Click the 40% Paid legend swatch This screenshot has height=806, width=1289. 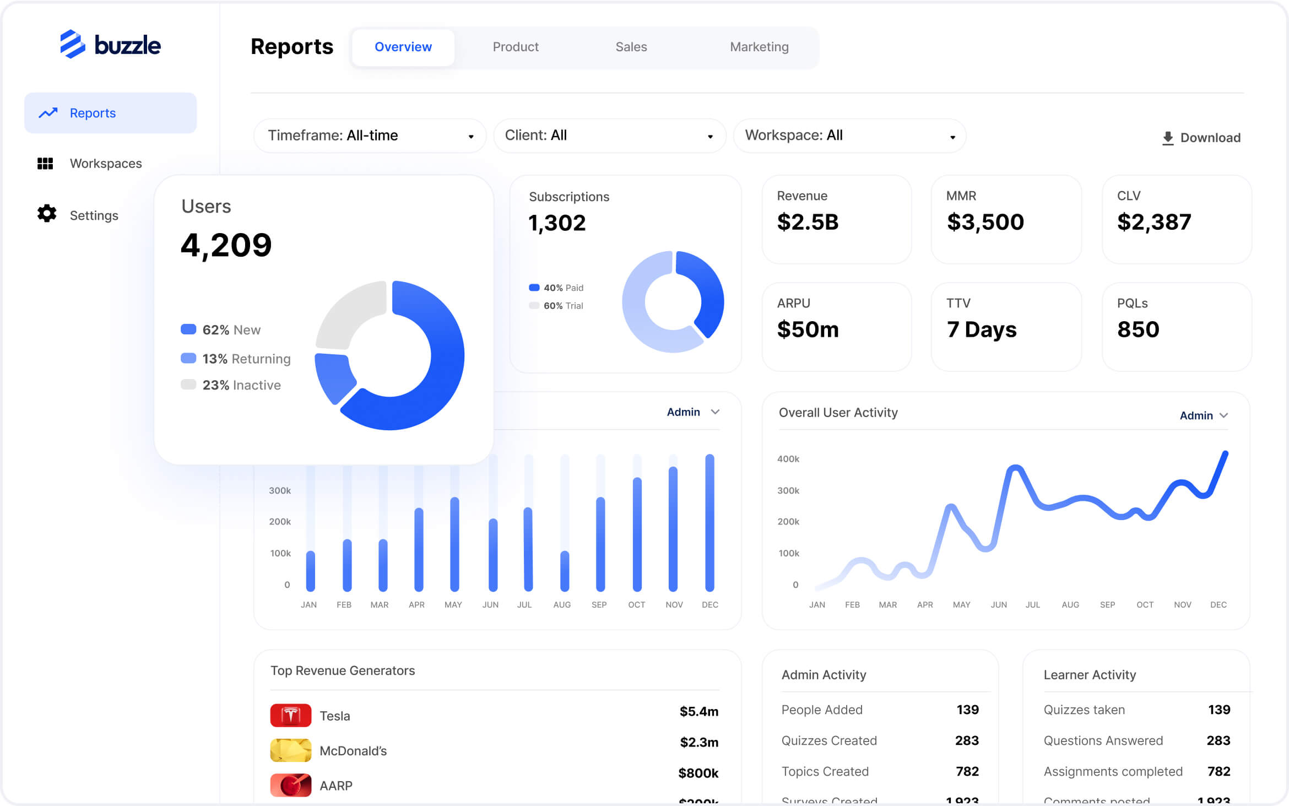[x=534, y=288]
